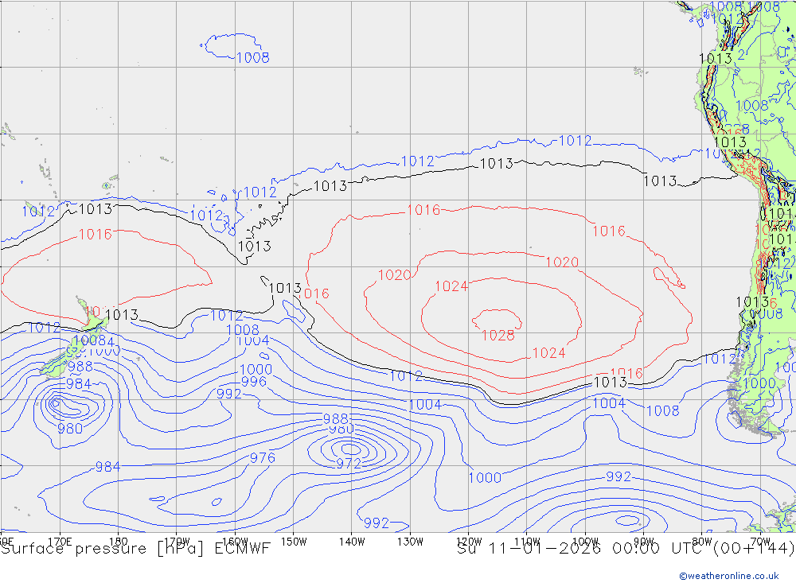Screen dimensions: 796x583
Task: Pick the 1020 label northeast of the high
Action: pyautogui.click(x=562, y=262)
